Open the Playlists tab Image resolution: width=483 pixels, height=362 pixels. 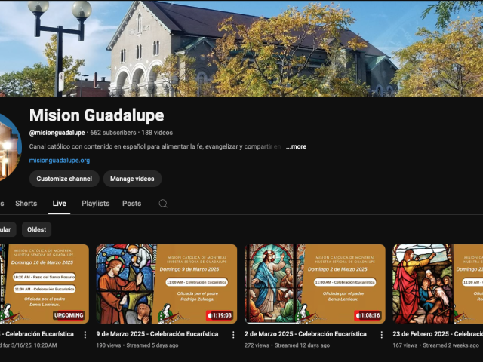(x=96, y=204)
